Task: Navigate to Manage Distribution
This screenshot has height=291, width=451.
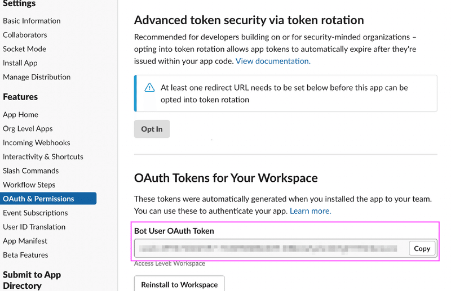Action: (x=37, y=77)
